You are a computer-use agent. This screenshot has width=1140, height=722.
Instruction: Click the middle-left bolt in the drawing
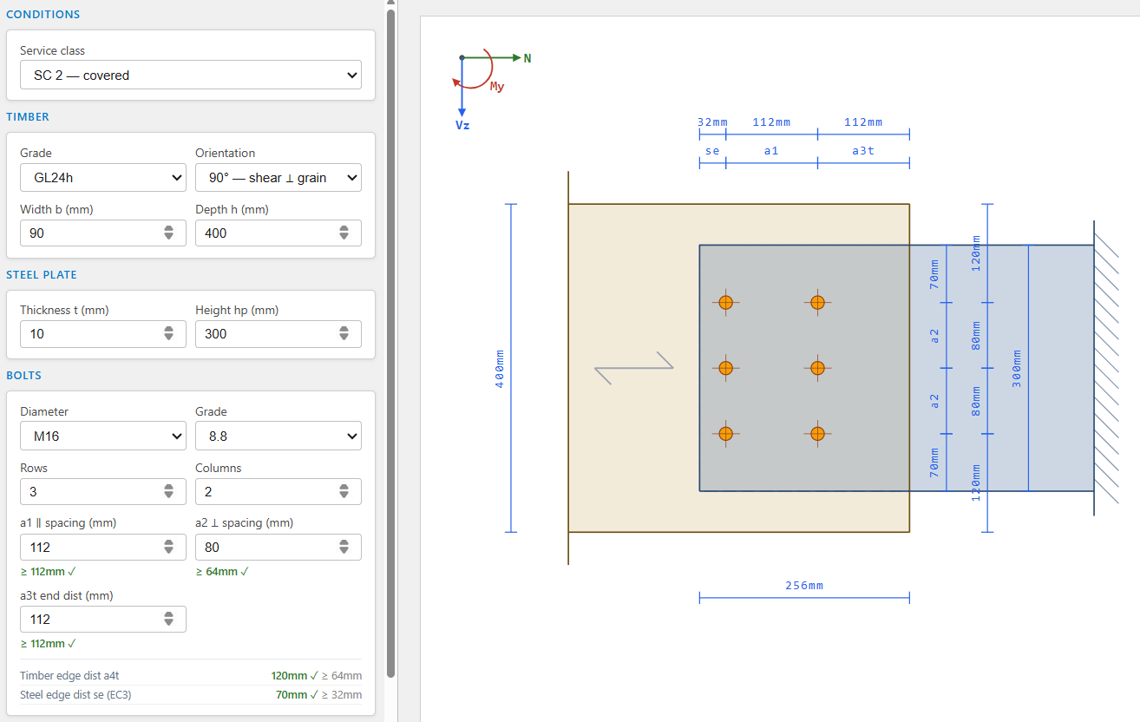pyautogui.click(x=725, y=368)
